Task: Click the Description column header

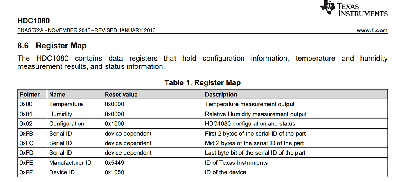Action: (221, 95)
